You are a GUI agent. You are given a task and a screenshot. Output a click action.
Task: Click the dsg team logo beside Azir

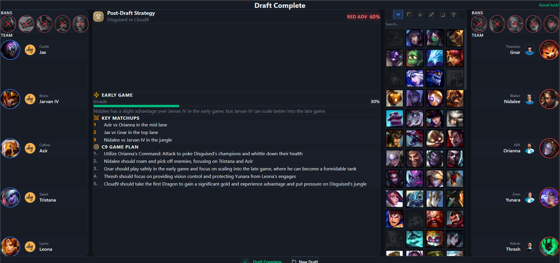click(30, 148)
